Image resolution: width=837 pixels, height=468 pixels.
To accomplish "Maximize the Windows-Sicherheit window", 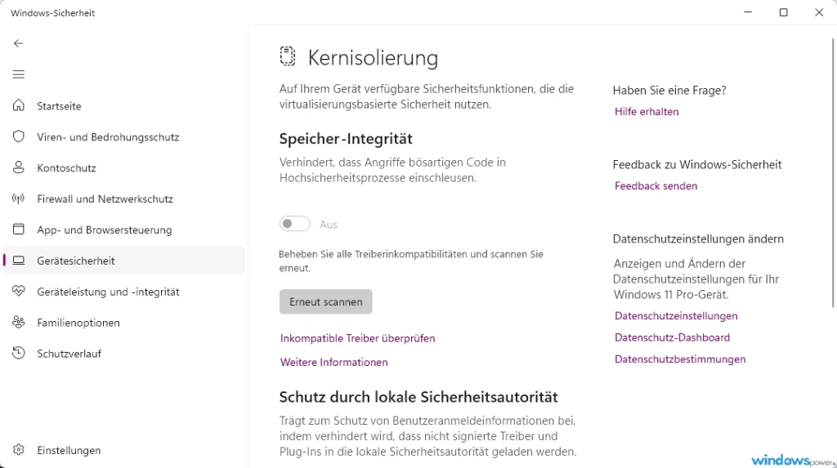I will pos(783,12).
